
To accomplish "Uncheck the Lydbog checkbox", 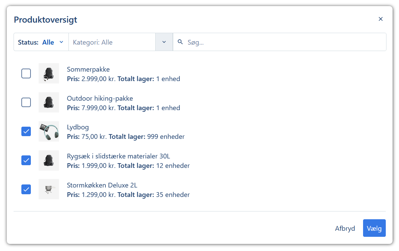I will [x=26, y=131].
